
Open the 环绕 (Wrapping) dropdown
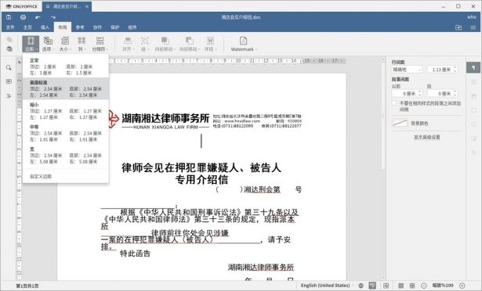[210, 44]
